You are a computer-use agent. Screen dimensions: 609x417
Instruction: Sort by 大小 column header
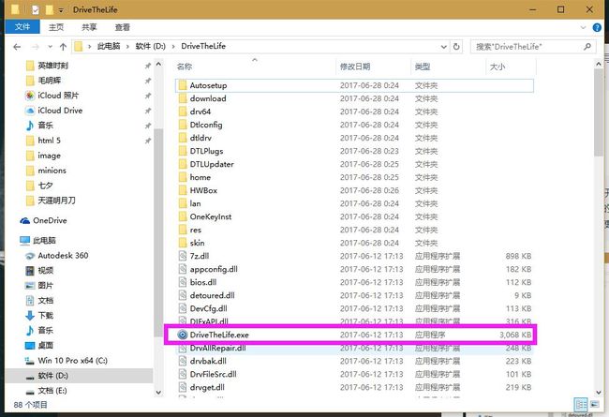(512, 67)
